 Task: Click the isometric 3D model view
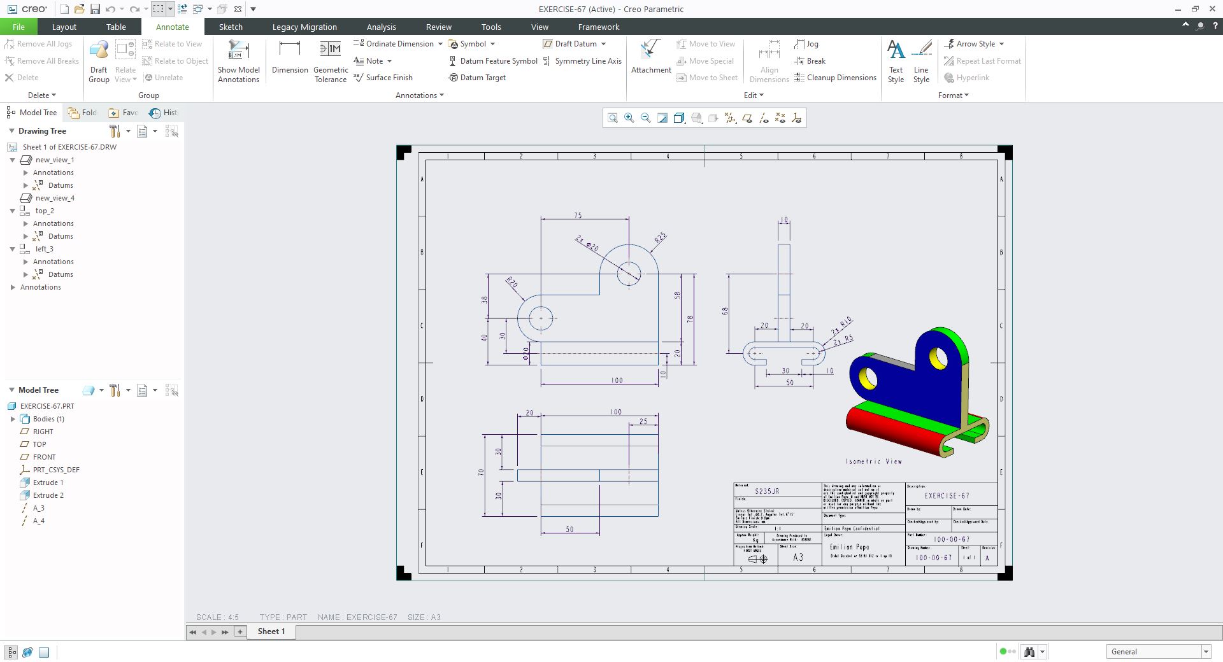(x=917, y=392)
